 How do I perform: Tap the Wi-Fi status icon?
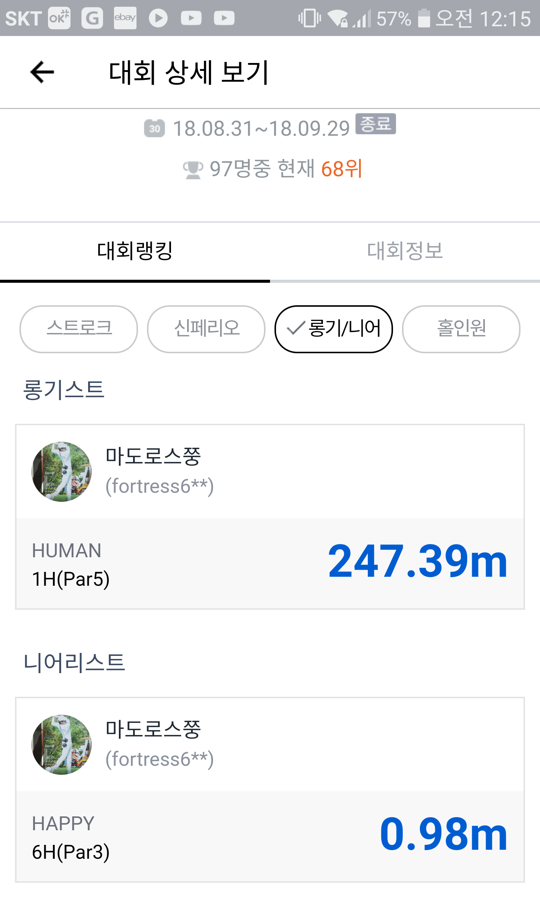[x=337, y=18]
